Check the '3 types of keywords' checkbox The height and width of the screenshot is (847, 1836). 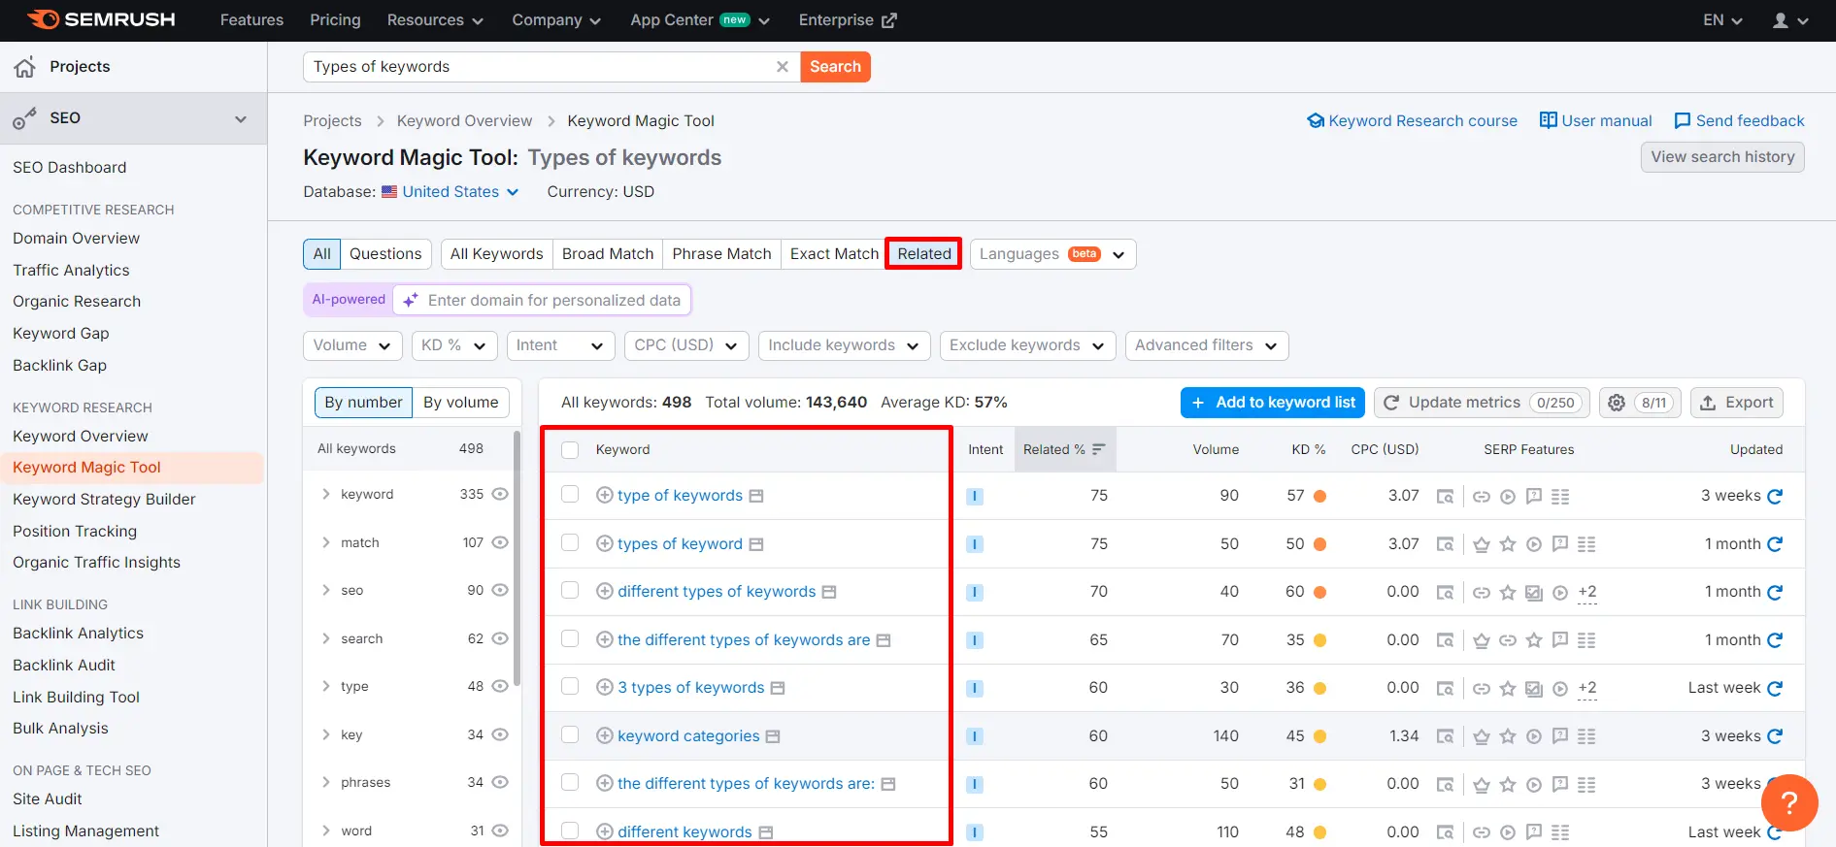[x=570, y=687]
